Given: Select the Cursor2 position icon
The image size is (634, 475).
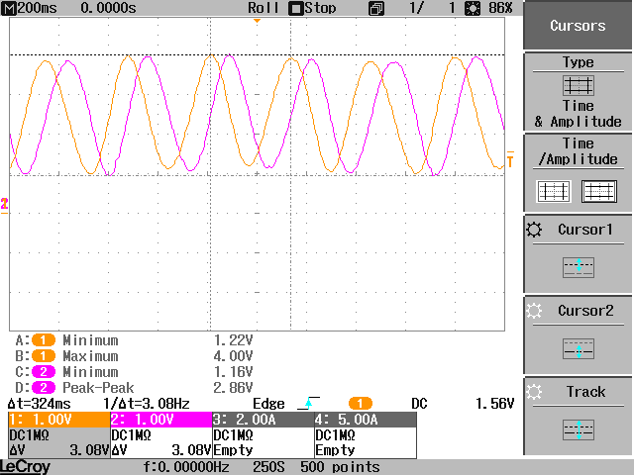Looking at the screenshot, I should [579, 348].
